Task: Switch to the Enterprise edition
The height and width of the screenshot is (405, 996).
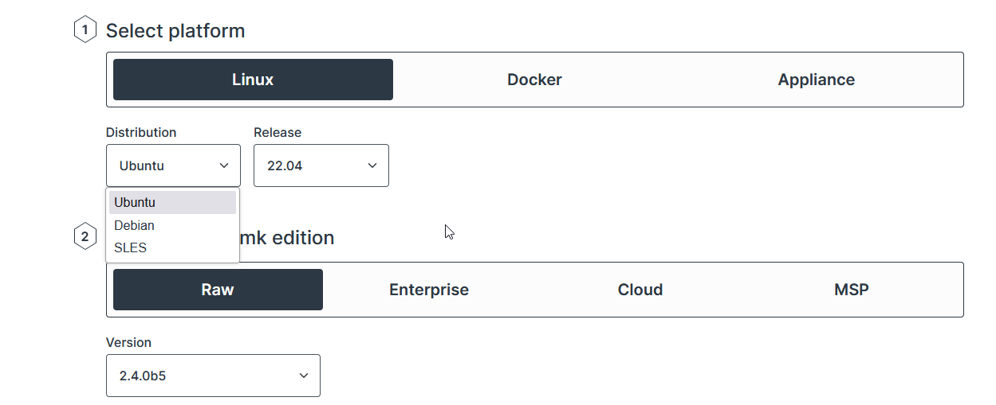Action: coord(429,290)
